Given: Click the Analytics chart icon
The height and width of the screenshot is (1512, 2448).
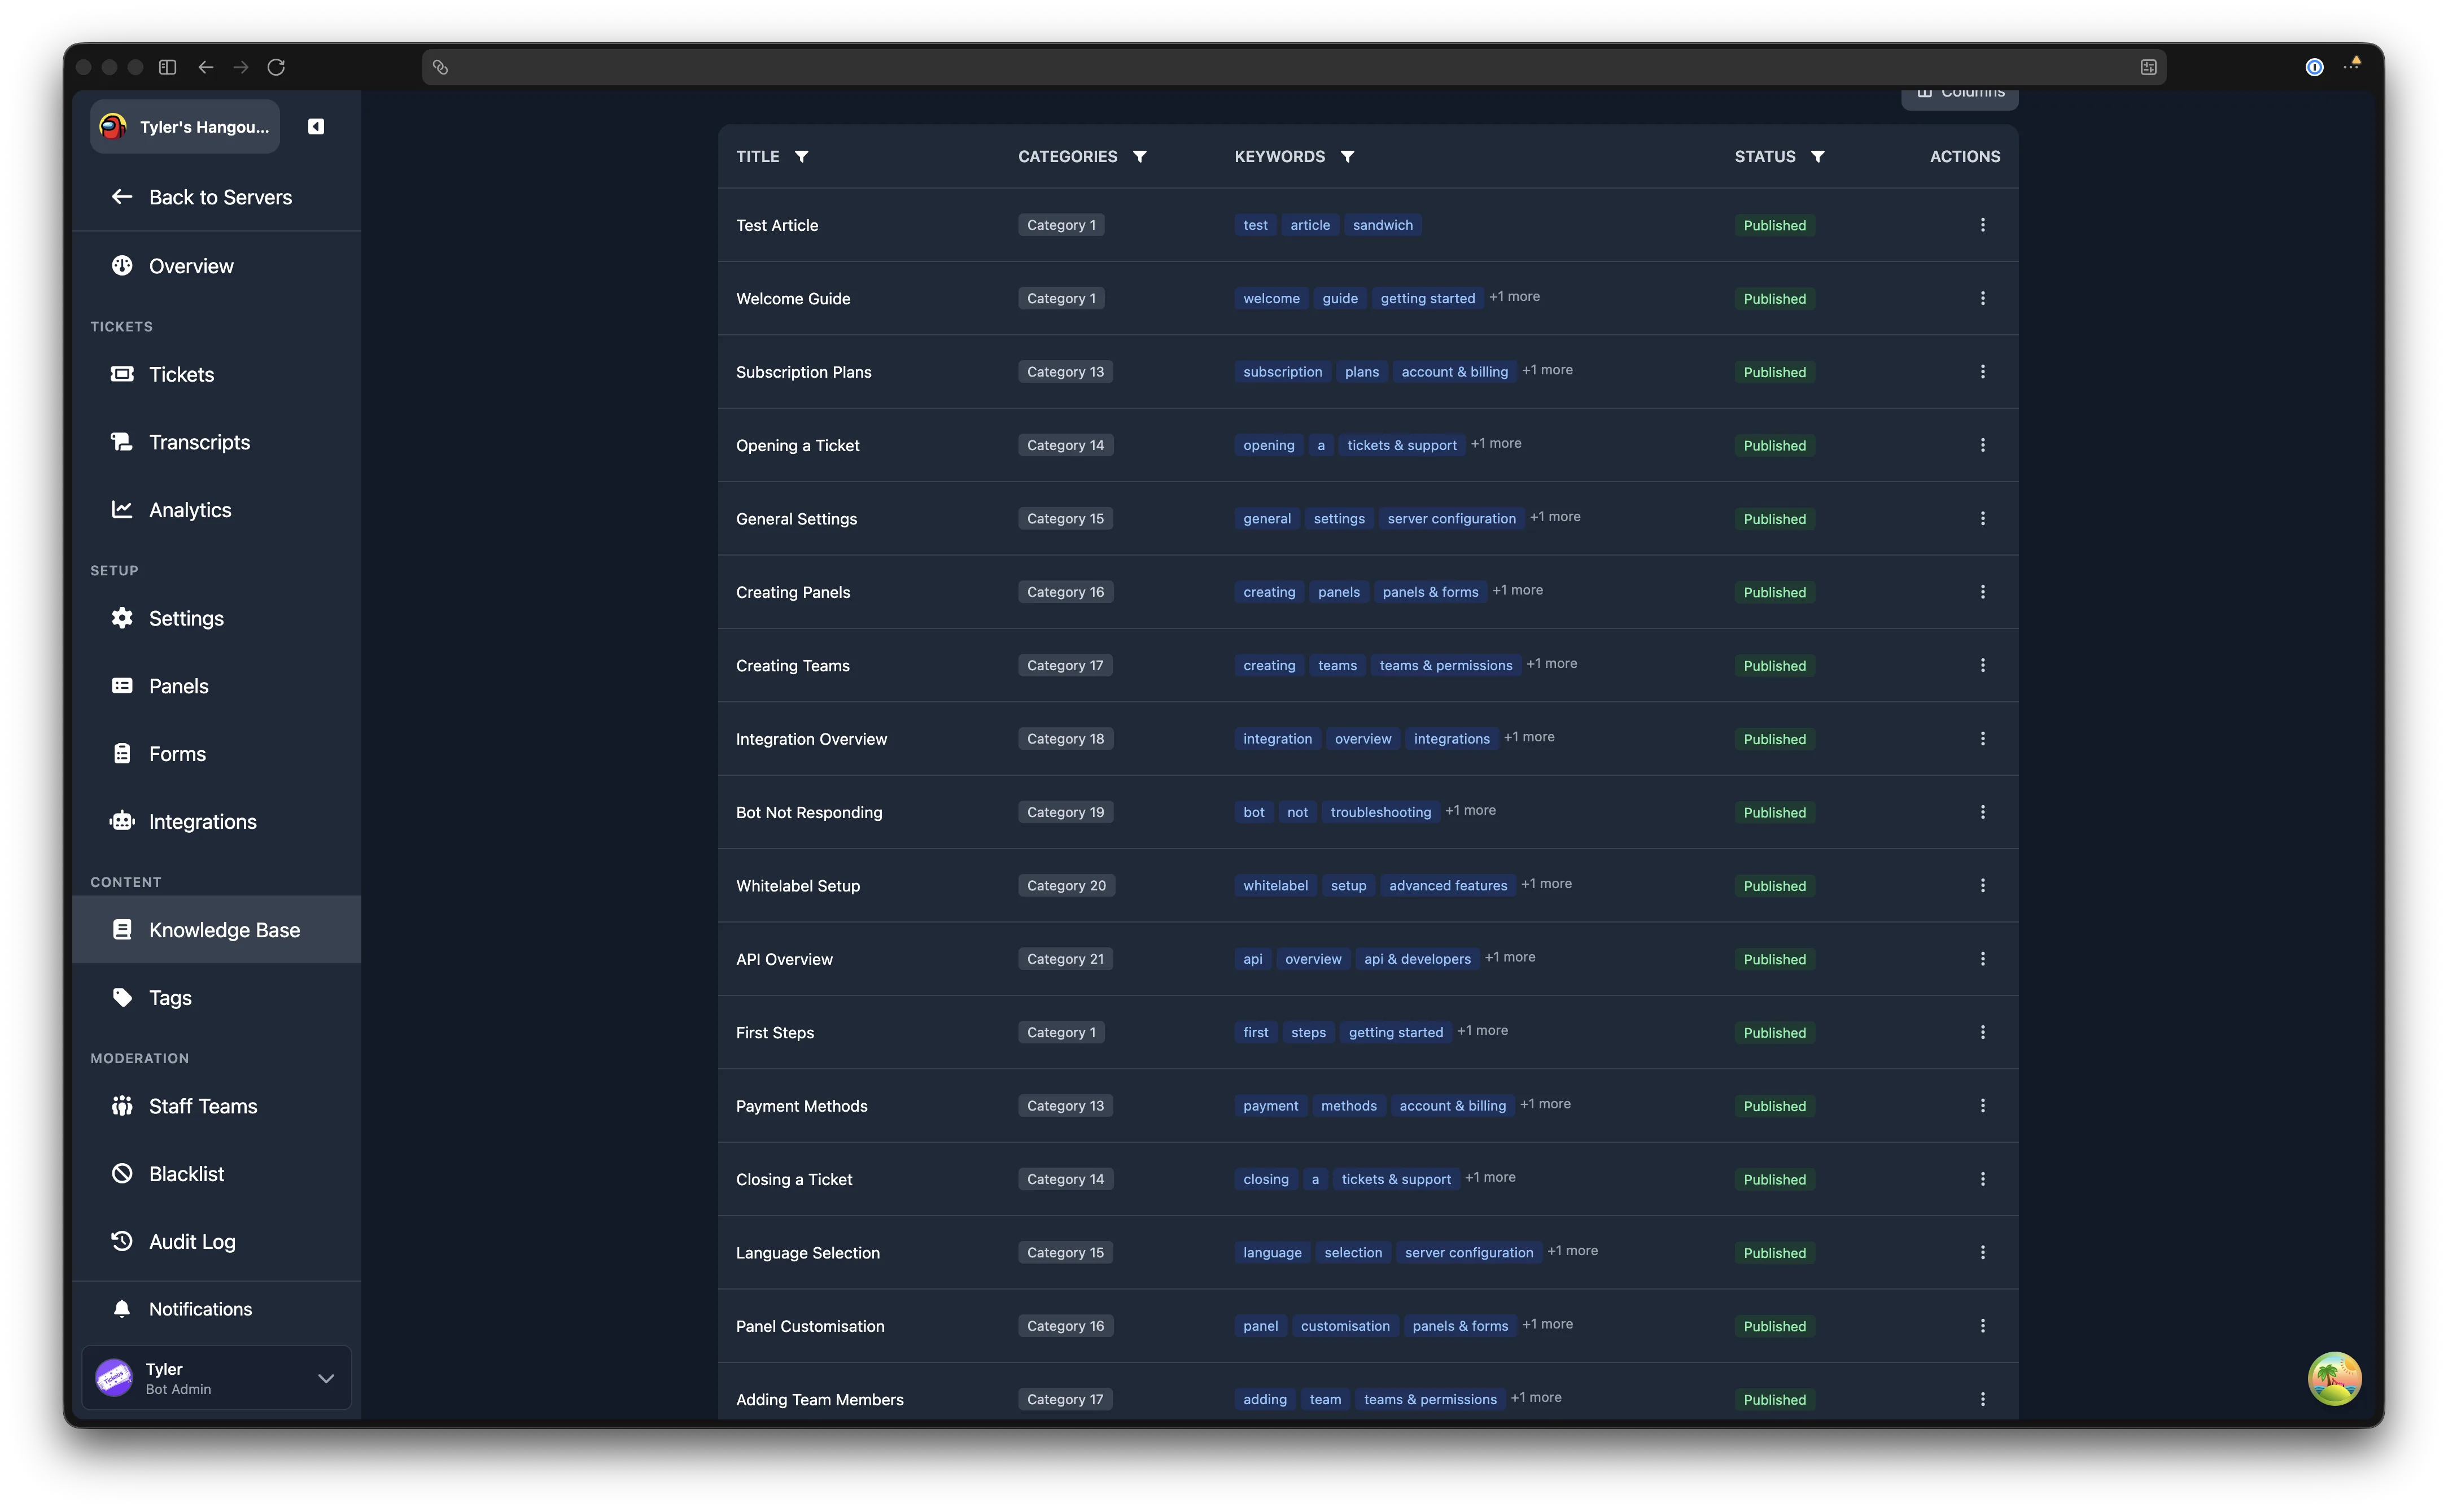Looking at the screenshot, I should [x=122, y=510].
